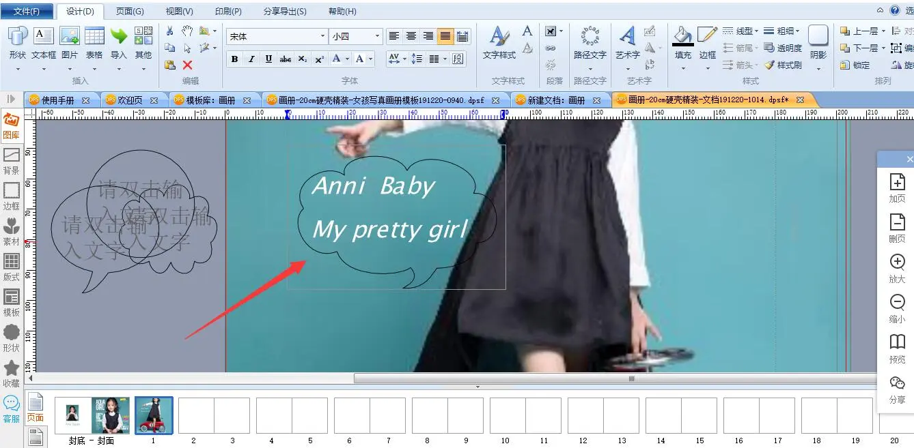Screen dimensions: 914x448
Task: Open the 小四 font size dropdown
Action: (376, 36)
